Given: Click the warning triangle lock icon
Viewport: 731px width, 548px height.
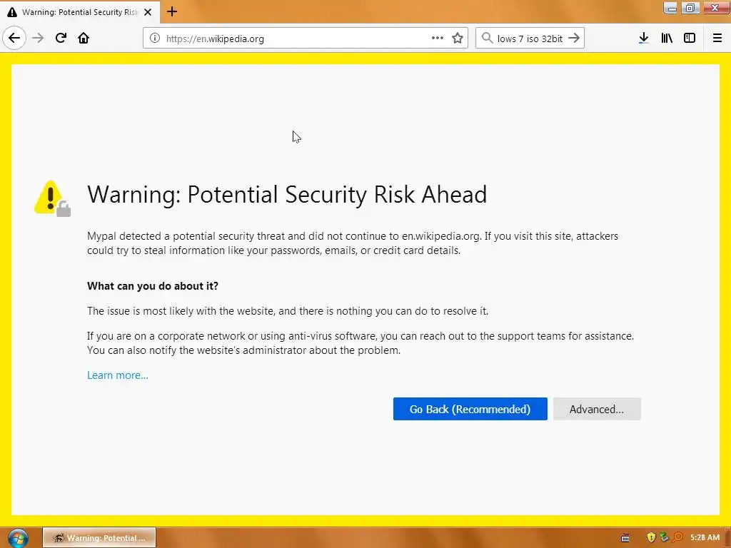Looking at the screenshot, I should click(52, 198).
